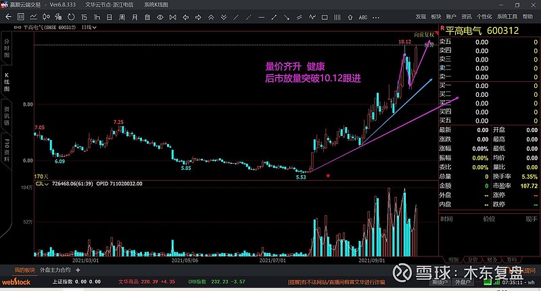This screenshot has width=541, height=291.
Task: Switch to weekly period (周) icon
Action: (x=122, y=17)
